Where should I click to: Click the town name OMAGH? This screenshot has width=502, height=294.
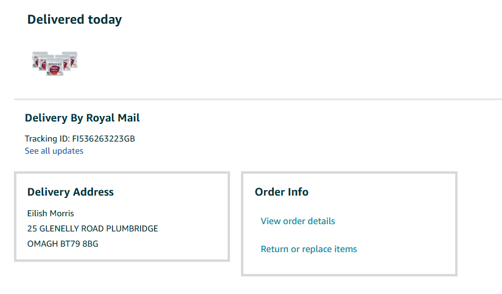pyautogui.click(x=41, y=244)
